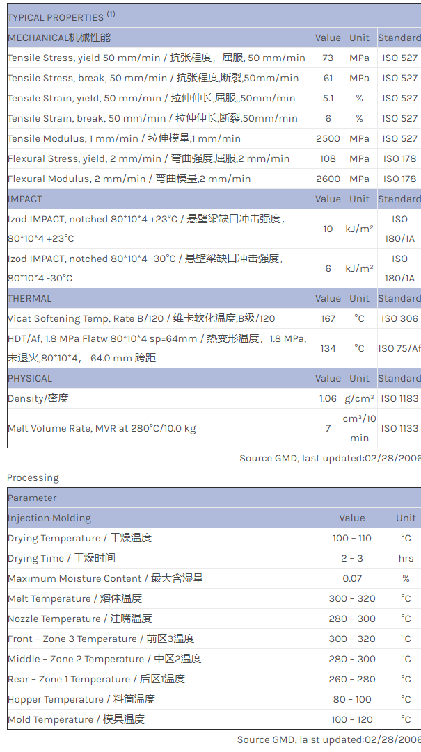The height and width of the screenshot is (752, 421).
Task: Click the Hopper Temperature row label
Action: tap(81, 699)
